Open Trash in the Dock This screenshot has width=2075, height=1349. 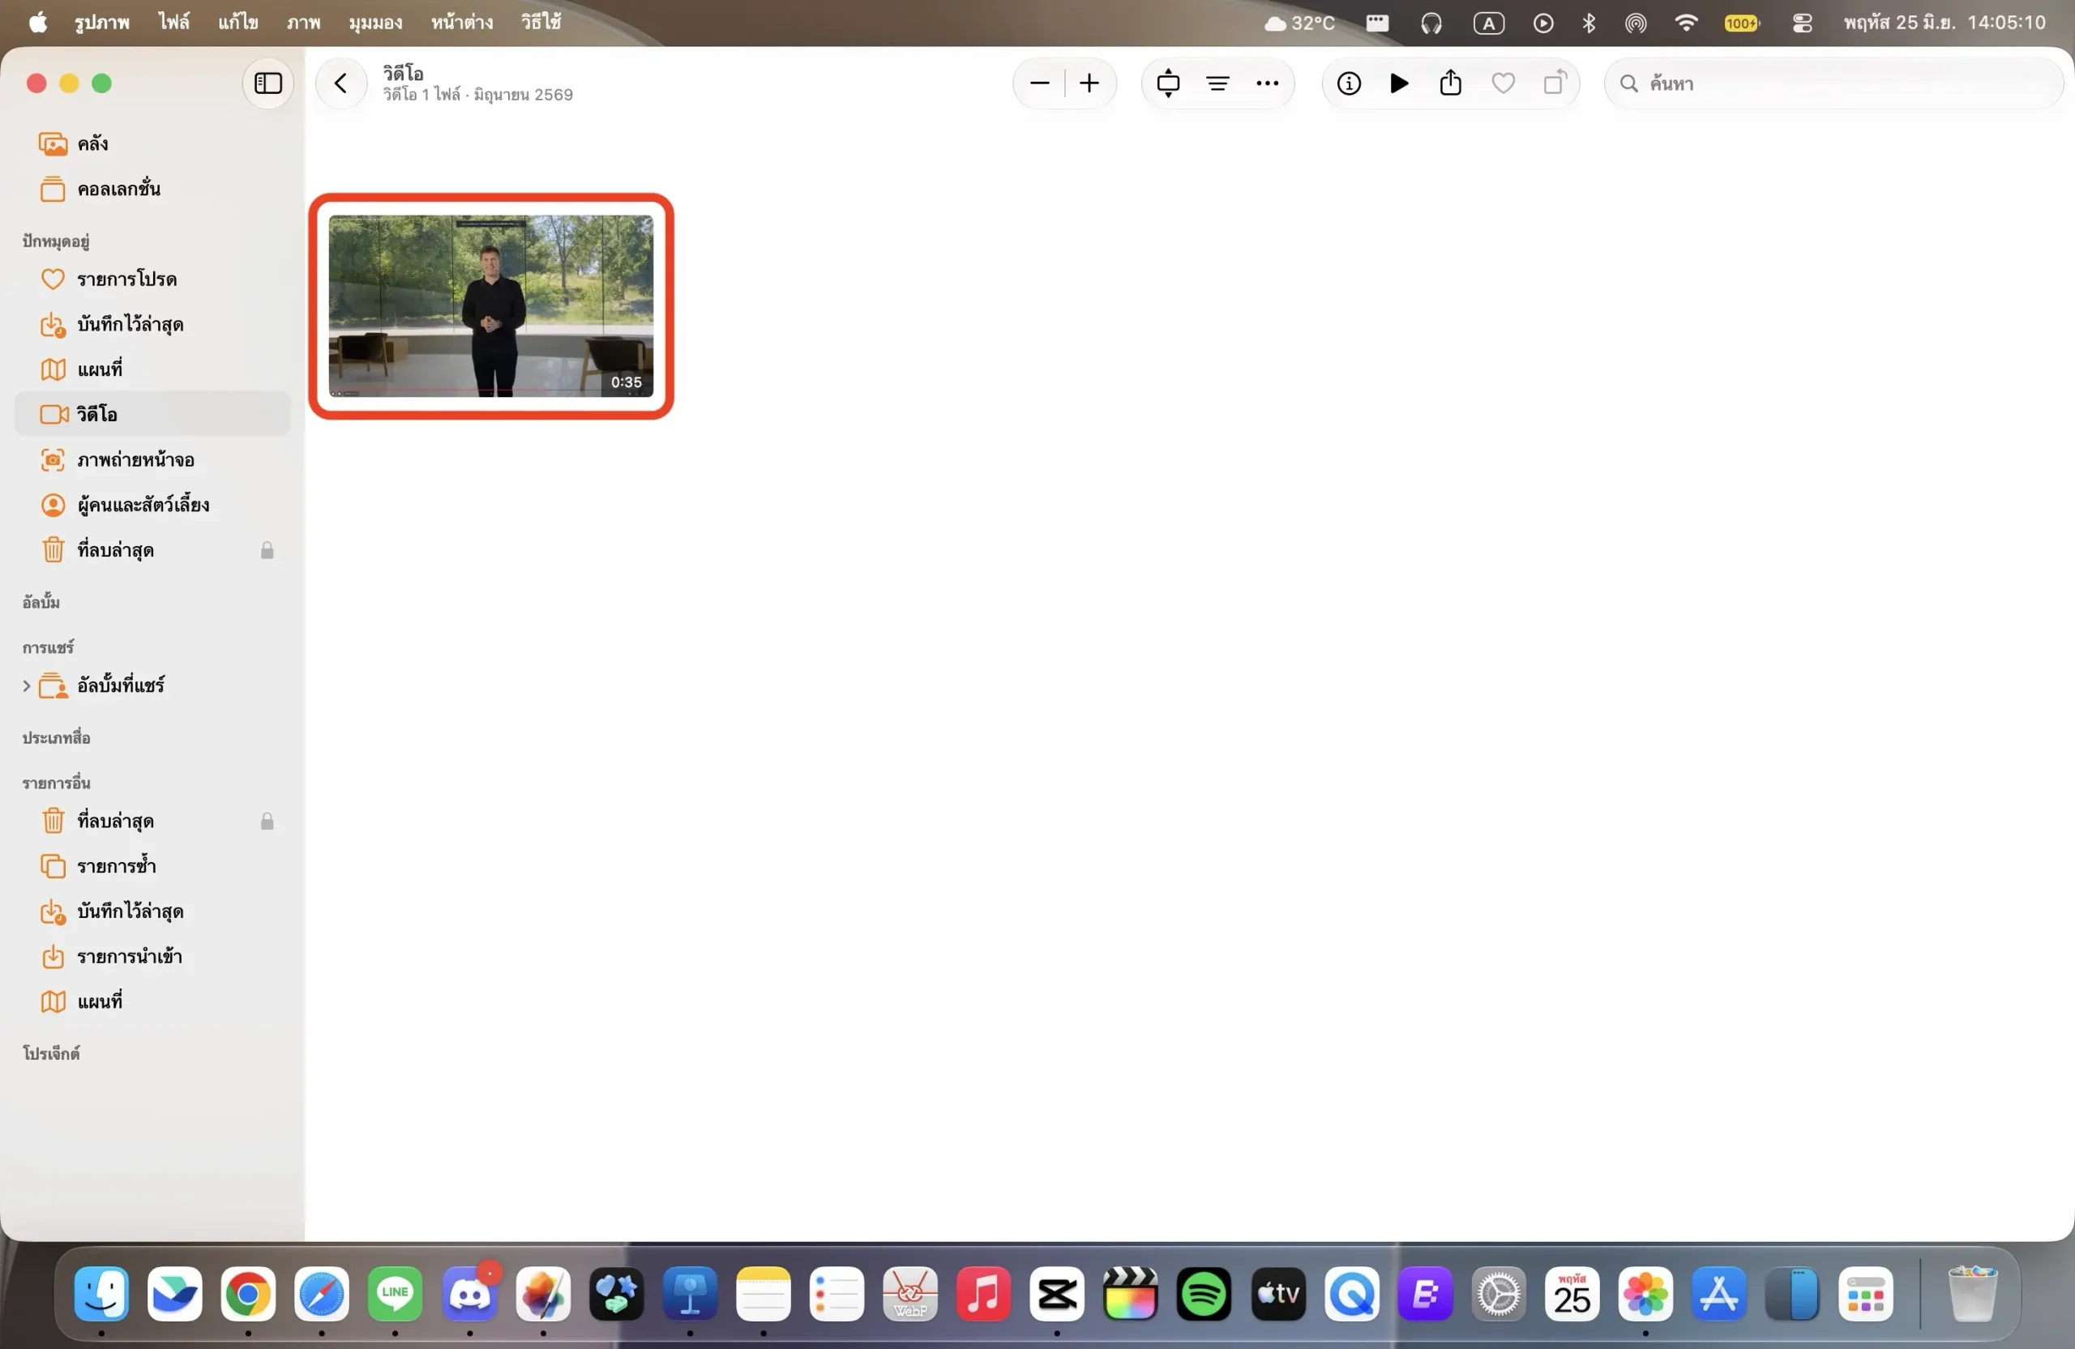[1971, 1293]
